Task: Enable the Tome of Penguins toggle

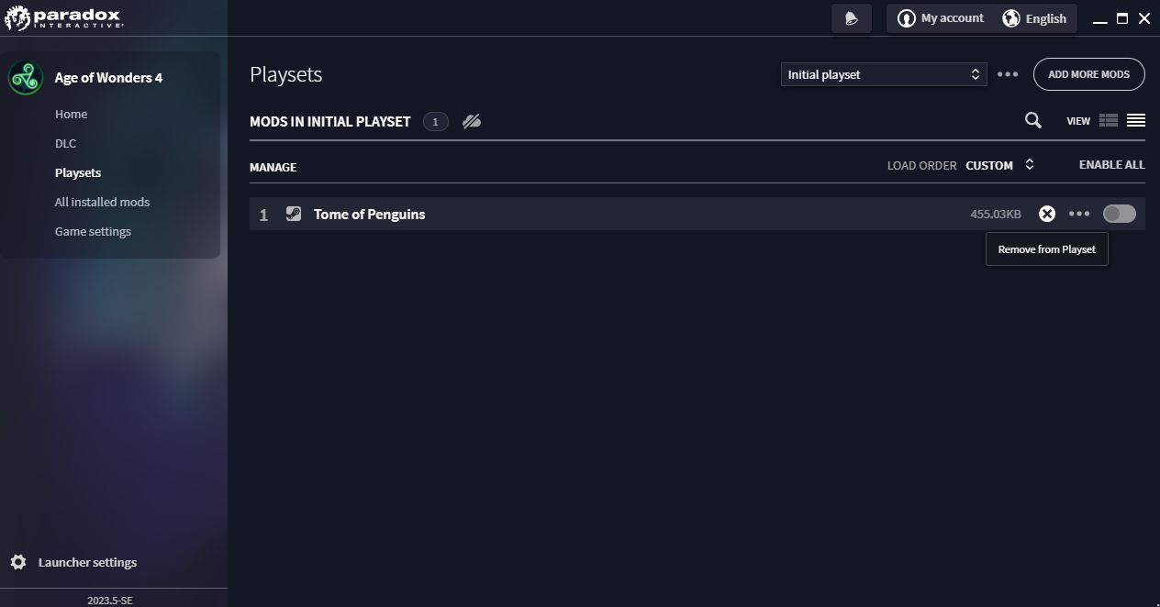Action: pos(1119,214)
